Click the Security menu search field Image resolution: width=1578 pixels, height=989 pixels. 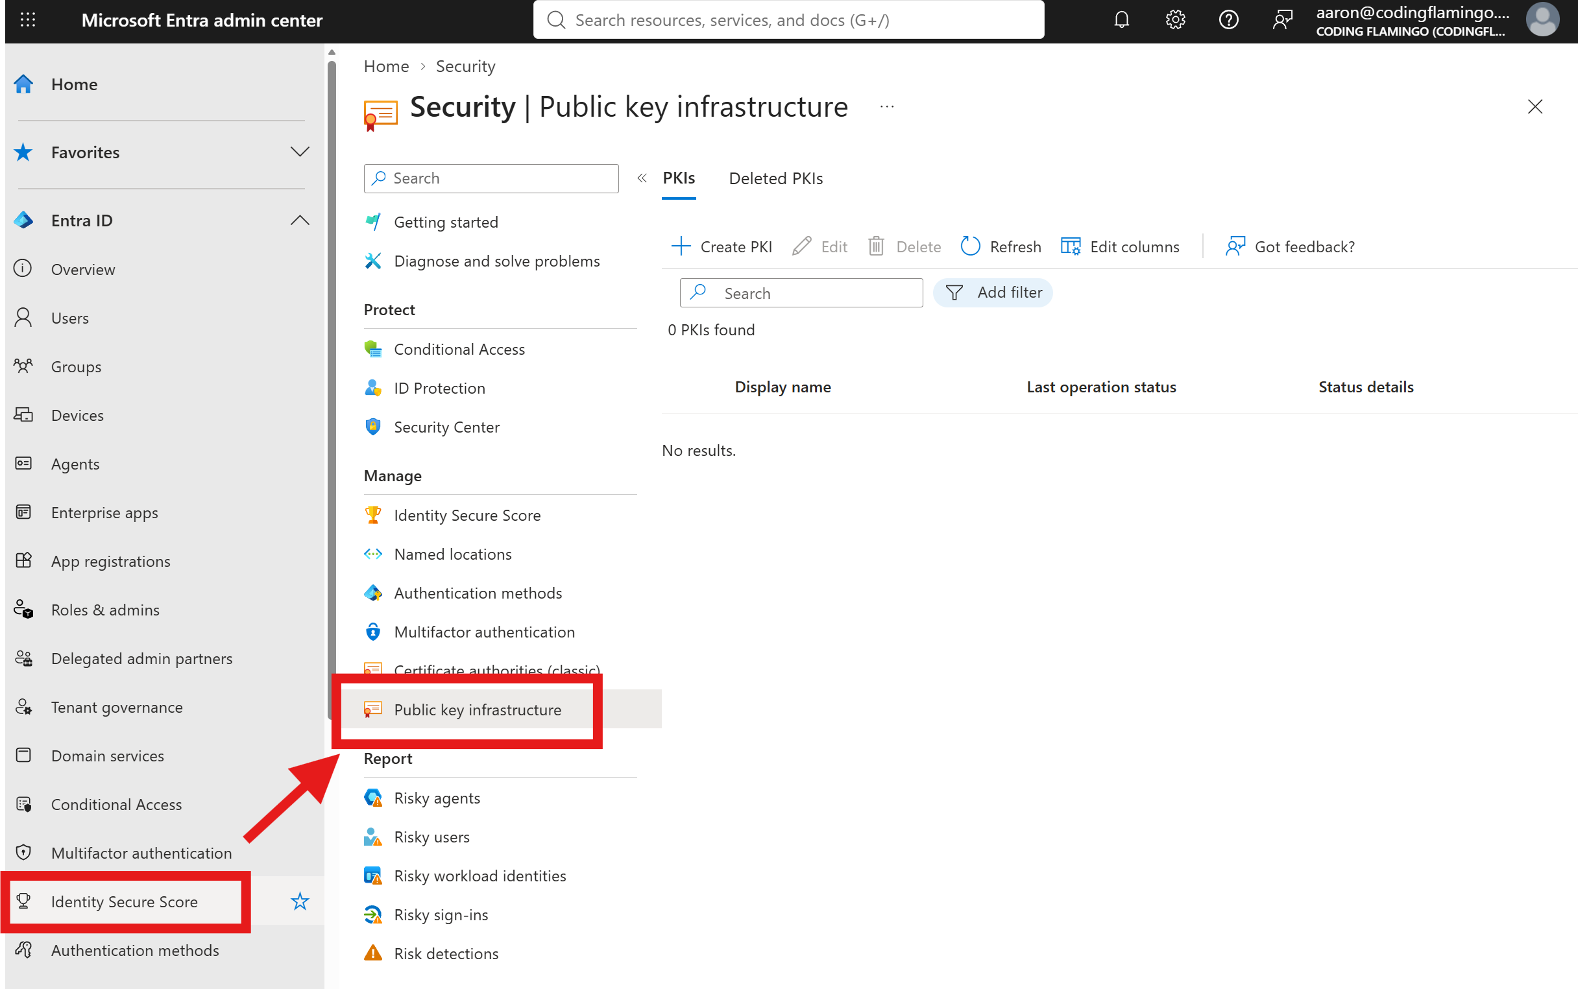[491, 178]
